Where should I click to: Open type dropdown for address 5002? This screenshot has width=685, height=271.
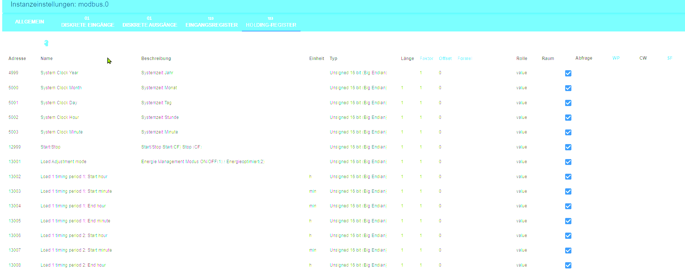pyautogui.click(x=358, y=117)
